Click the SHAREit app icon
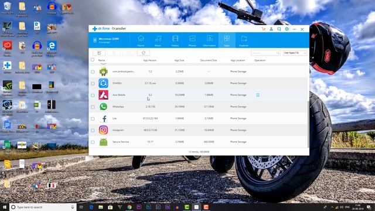The image size is (375, 211). click(103, 83)
